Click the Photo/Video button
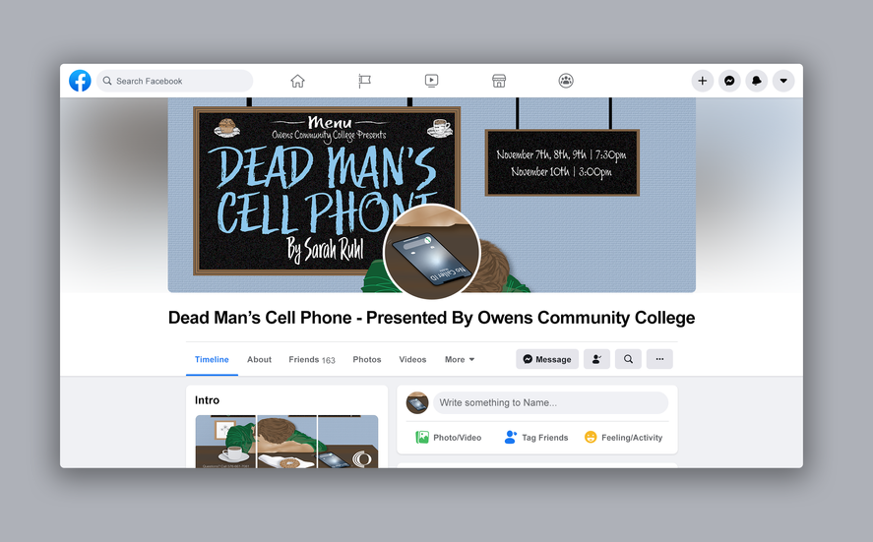 pyautogui.click(x=449, y=438)
